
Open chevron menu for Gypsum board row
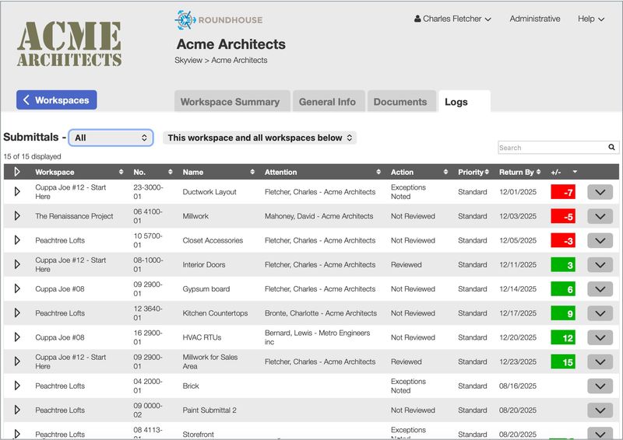point(600,289)
